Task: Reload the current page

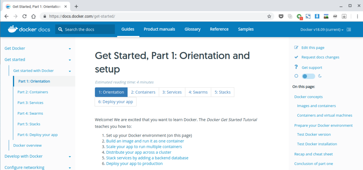Action: [24, 16]
